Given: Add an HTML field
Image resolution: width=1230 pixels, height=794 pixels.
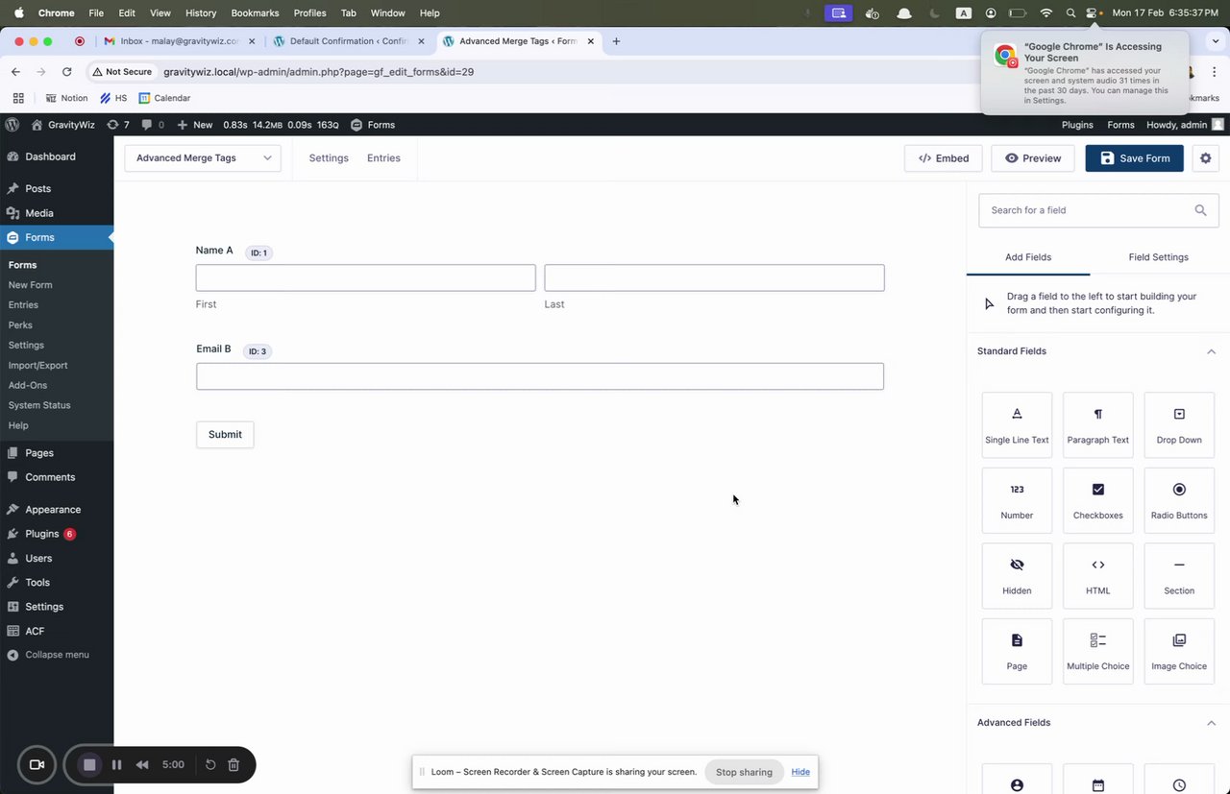Looking at the screenshot, I should tap(1097, 576).
